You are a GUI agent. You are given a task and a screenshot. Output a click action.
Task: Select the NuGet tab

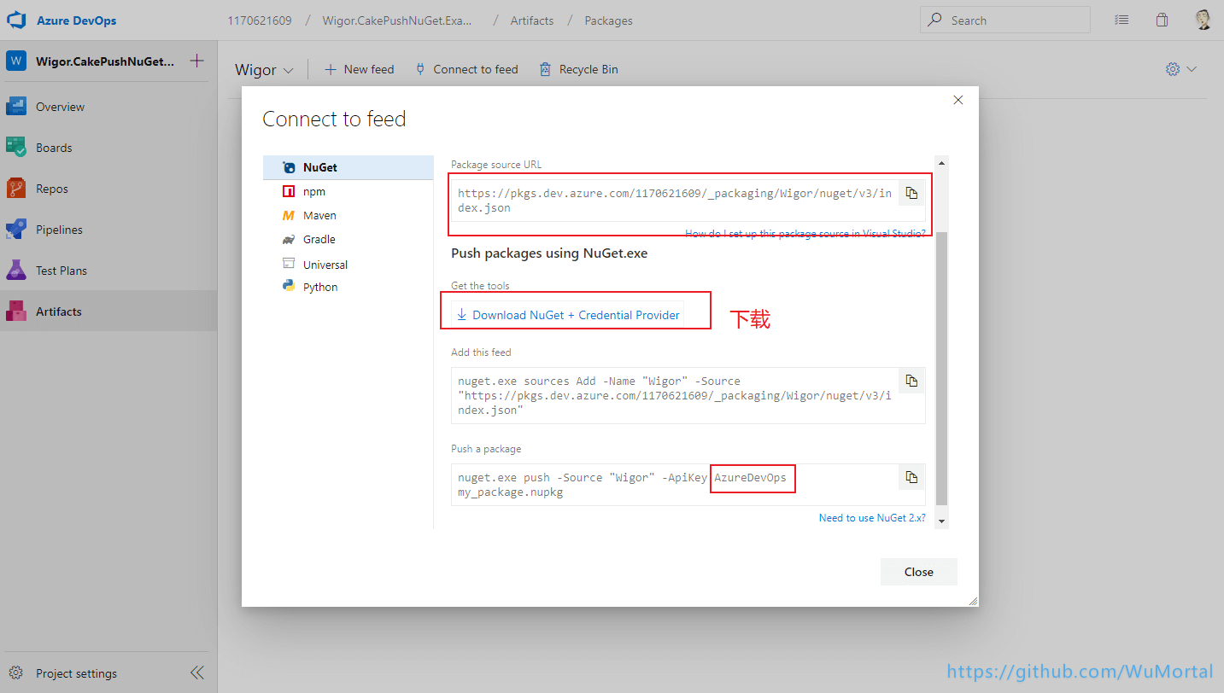(348, 167)
